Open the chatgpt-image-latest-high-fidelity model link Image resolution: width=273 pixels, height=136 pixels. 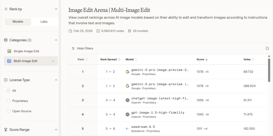[x=160, y=98]
